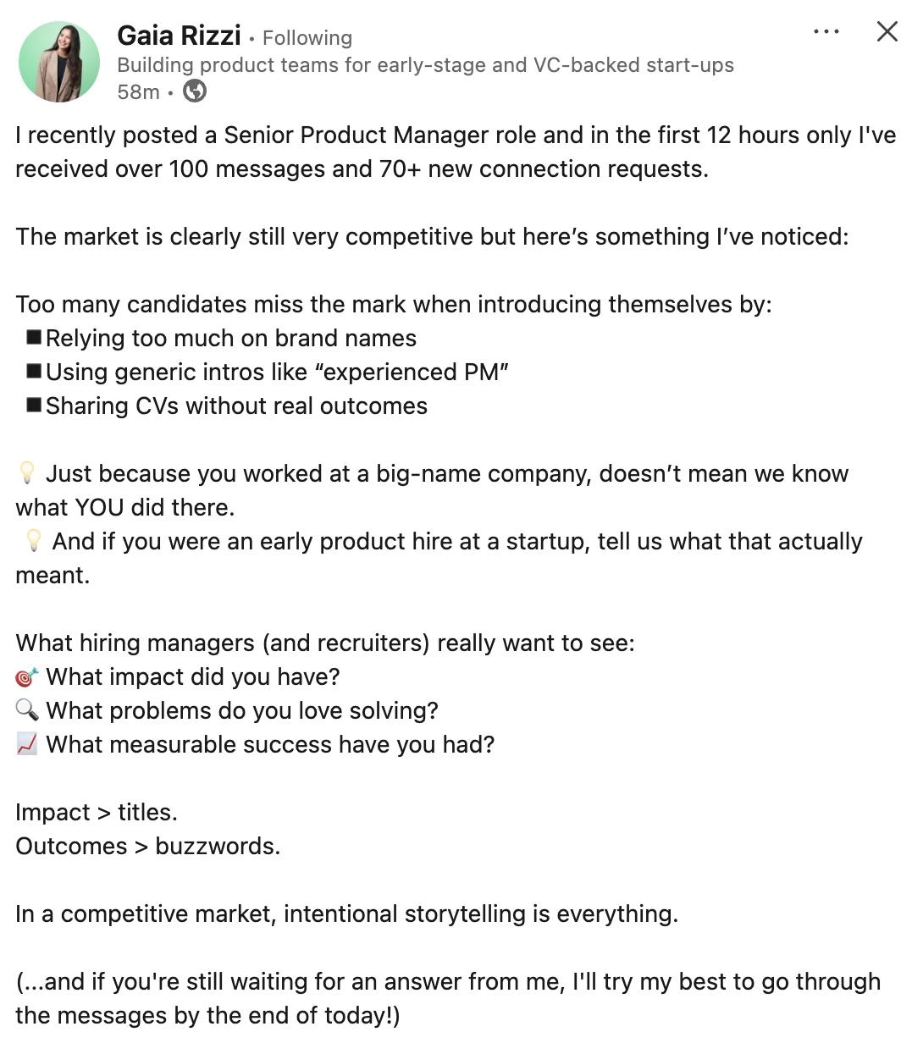Click the magnifying glass emoji beside problems question
The image size is (923, 1043).
[27, 710]
